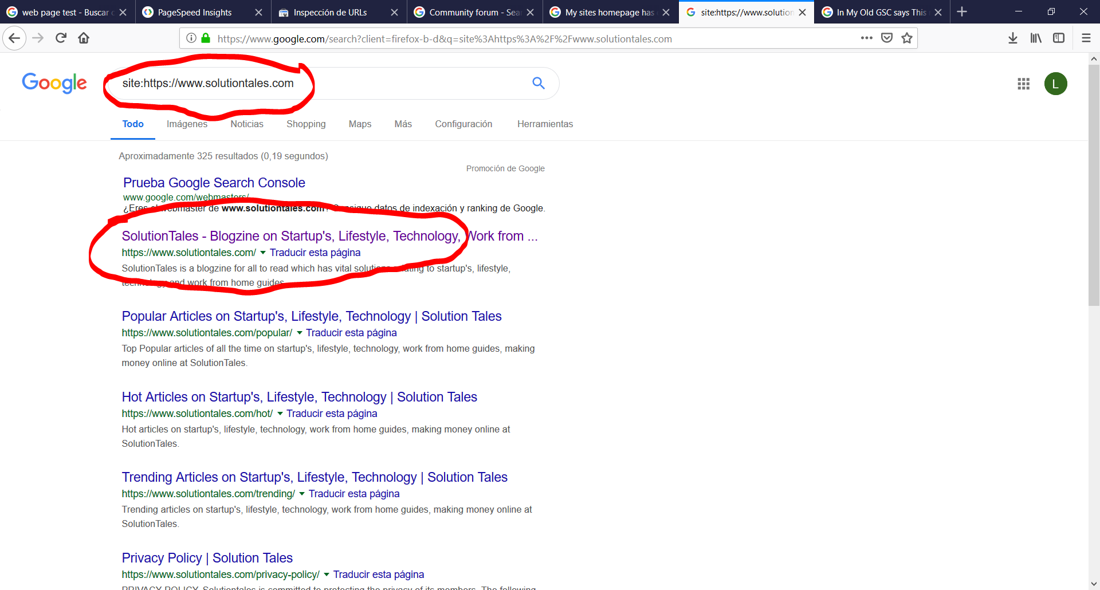The height and width of the screenshot is (590, 1100).
Task: Open the SolutionTales Blogzine result
Action: click(x=329, y=236)
